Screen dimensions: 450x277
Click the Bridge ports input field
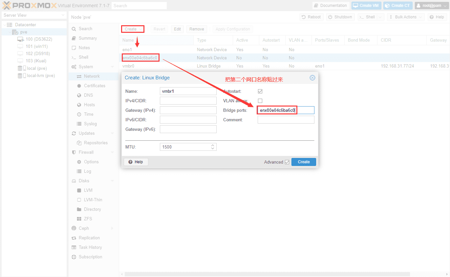point(286,110)
